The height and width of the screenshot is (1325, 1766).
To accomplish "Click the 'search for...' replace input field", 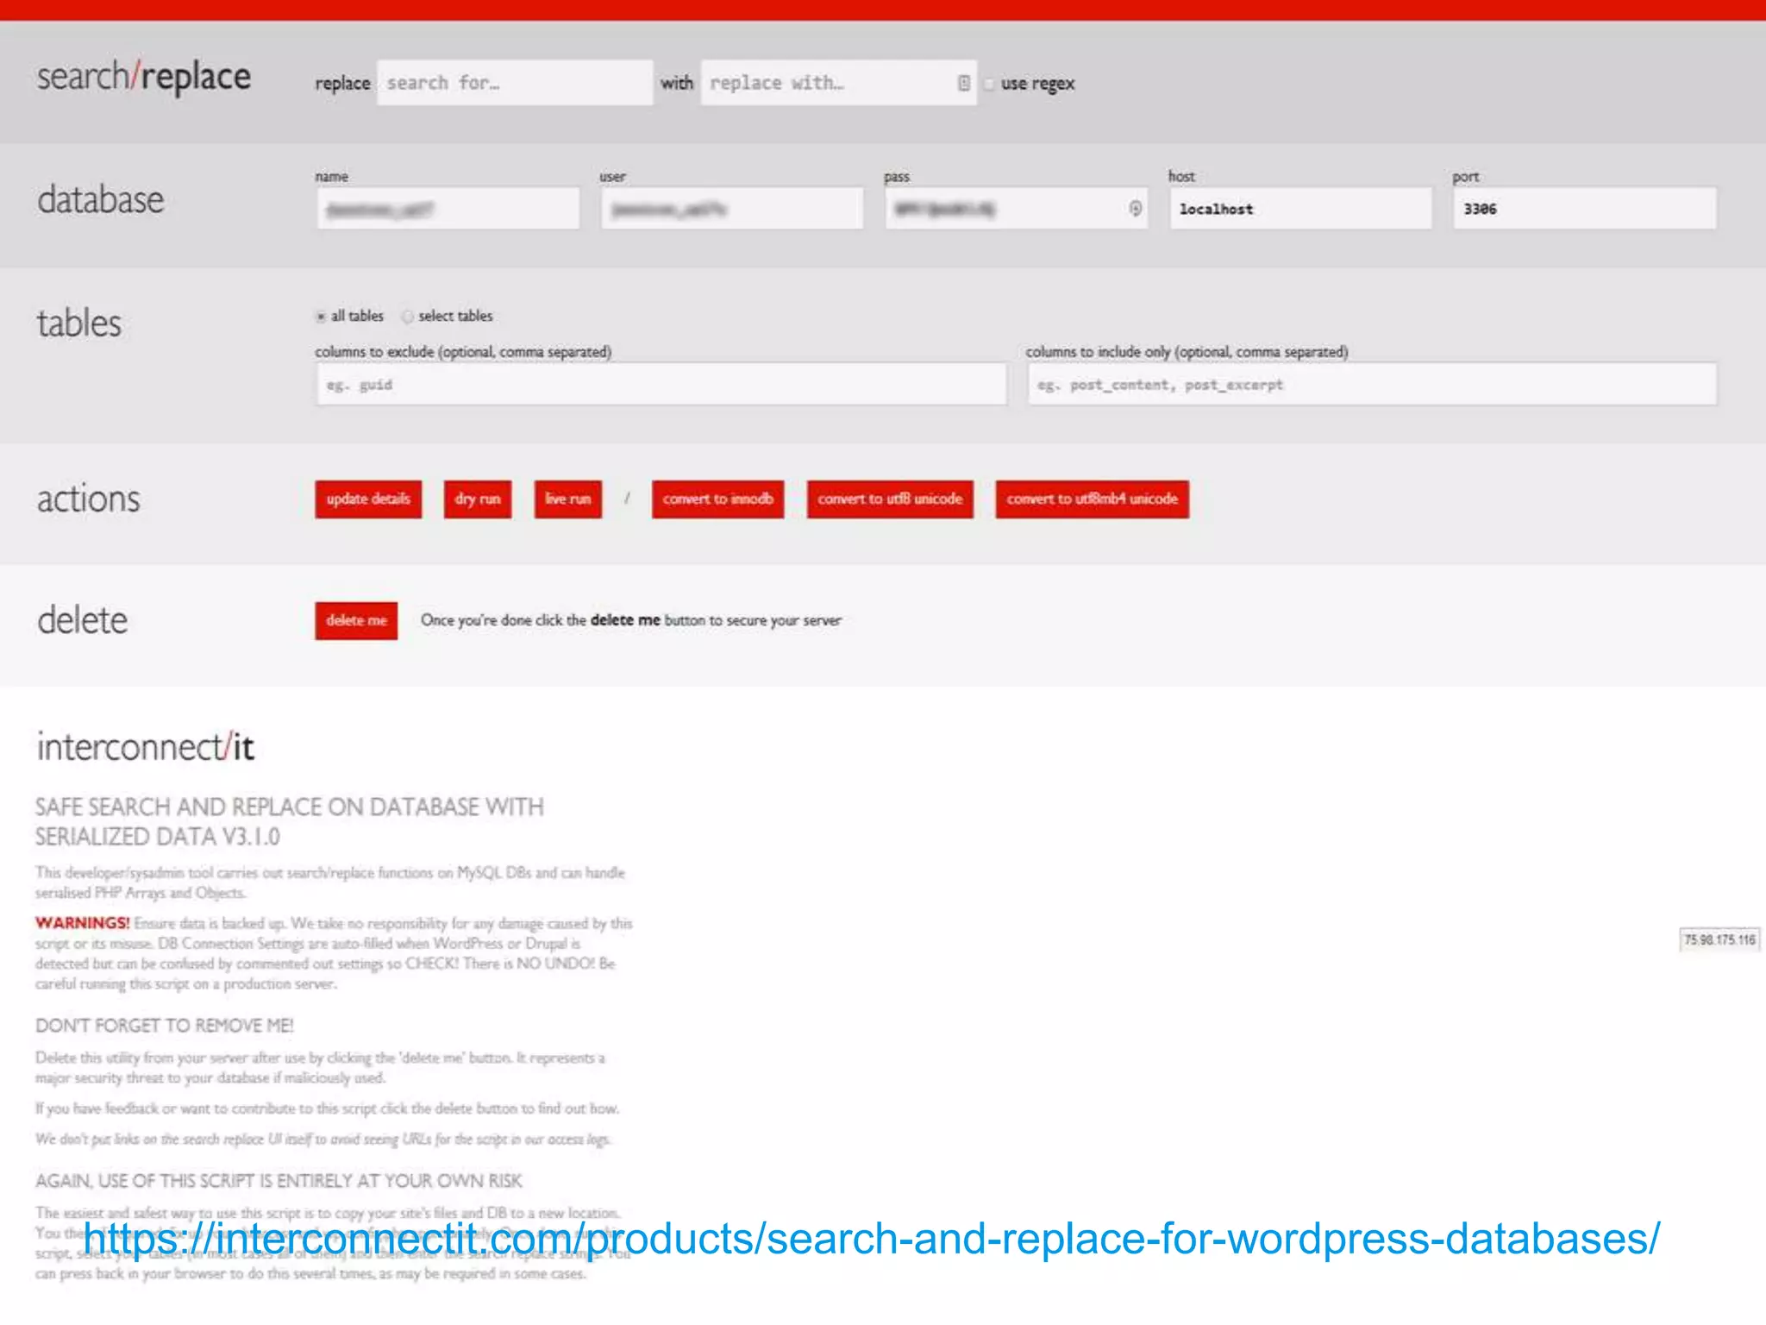I will 515,83.
